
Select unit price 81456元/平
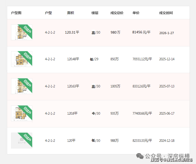(141, 32)
